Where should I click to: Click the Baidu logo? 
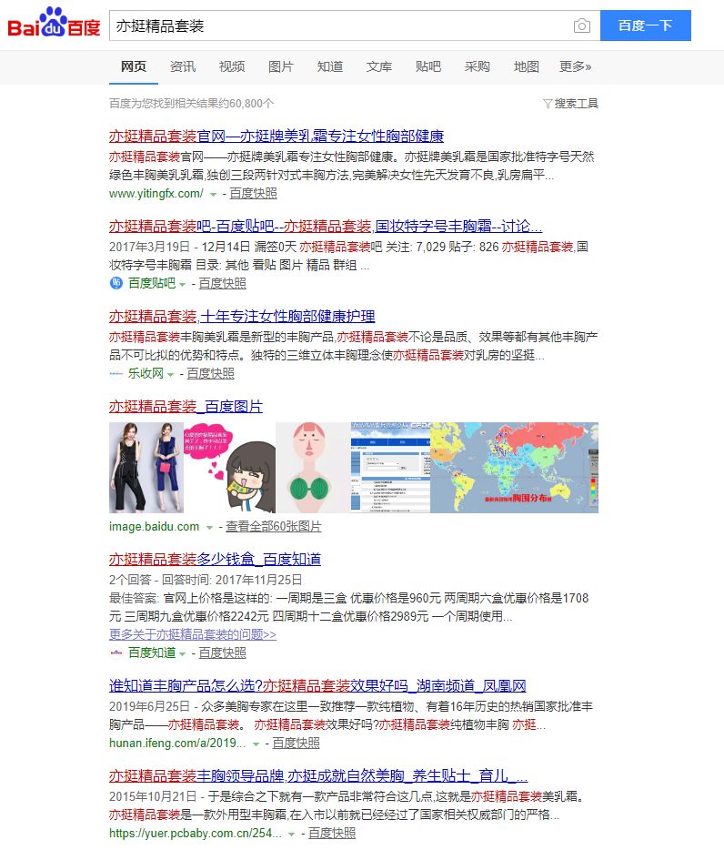pyautogui.click(x=54, y=23)
